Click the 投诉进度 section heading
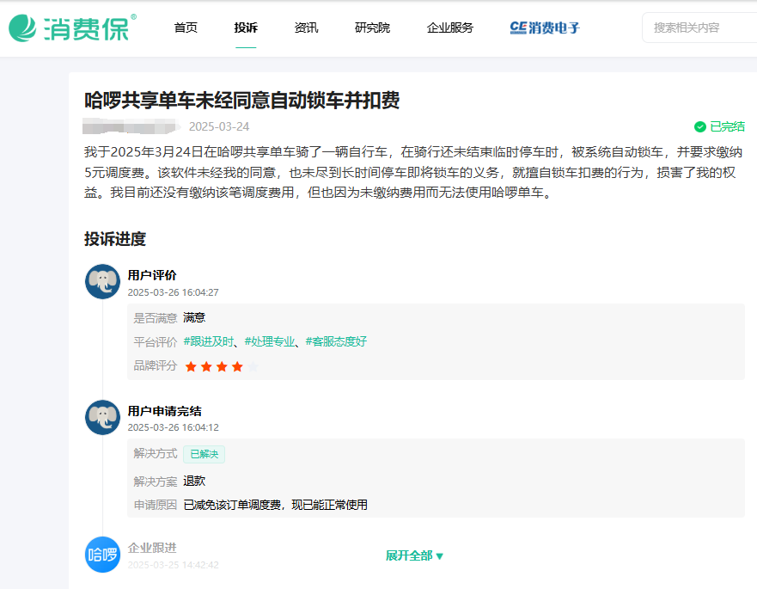The width and height of the screenshot is (757, 589). pos(115,239)
